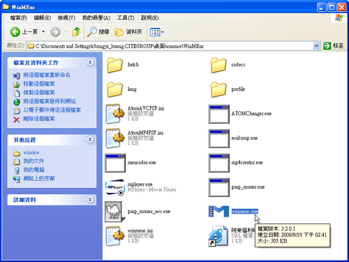Click the Up one level folder icon
Screen dimensions: 349x262
(x=76, y=31)
